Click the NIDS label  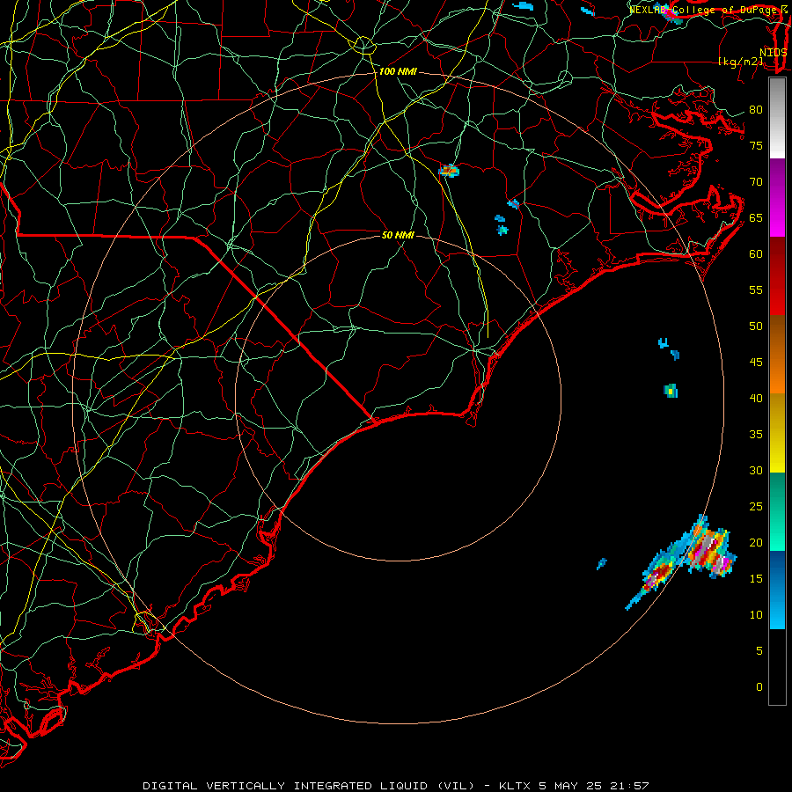(774, 53)
